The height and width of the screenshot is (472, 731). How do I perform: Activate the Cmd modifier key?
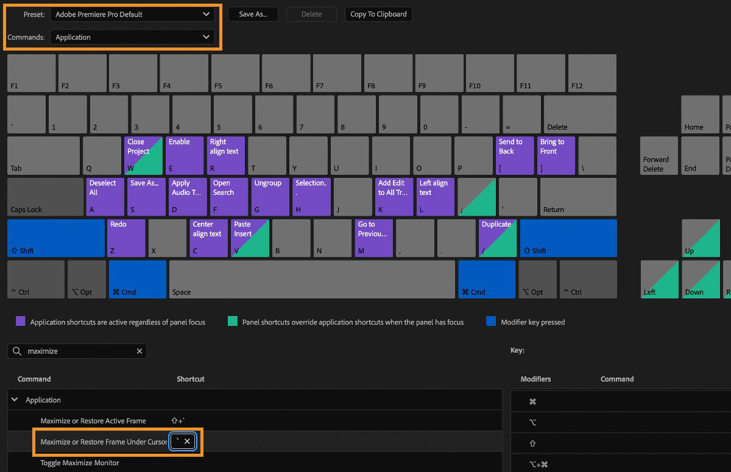click(137, 279)
